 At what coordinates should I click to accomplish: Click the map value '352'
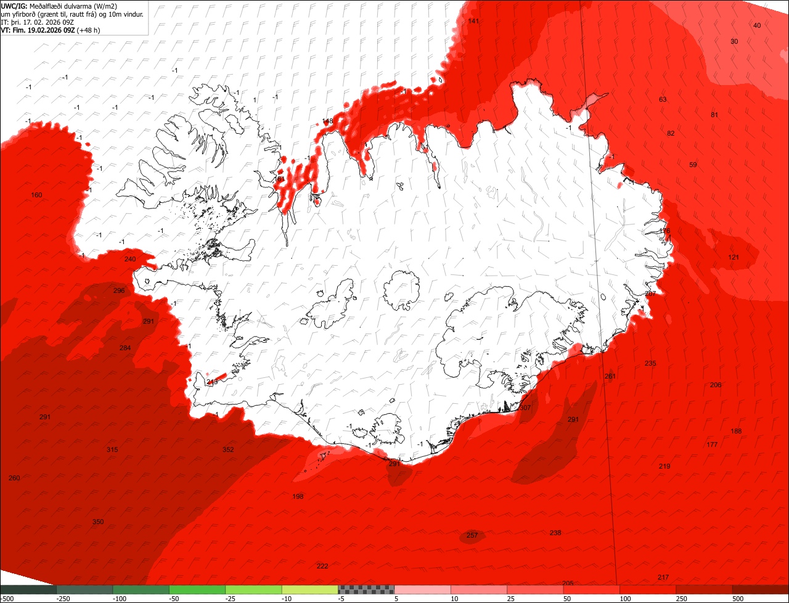tap(228, 449)
